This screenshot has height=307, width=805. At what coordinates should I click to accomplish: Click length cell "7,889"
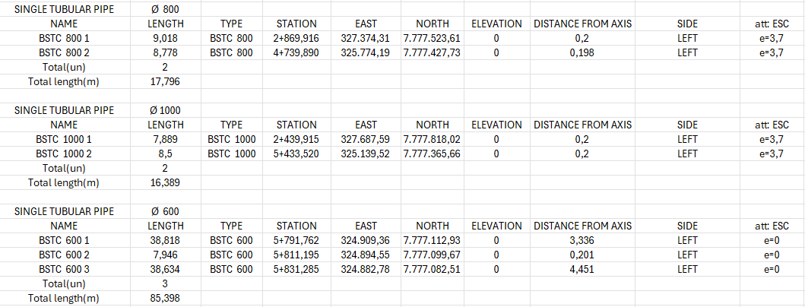165,139
